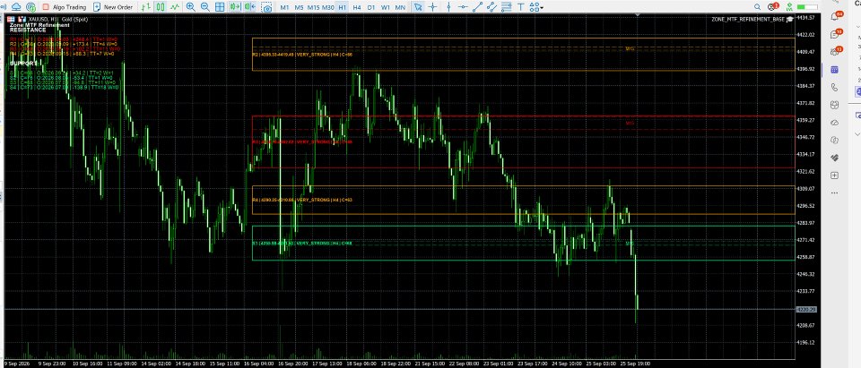Tile chart windows with grid icon

tap(220, 7)
